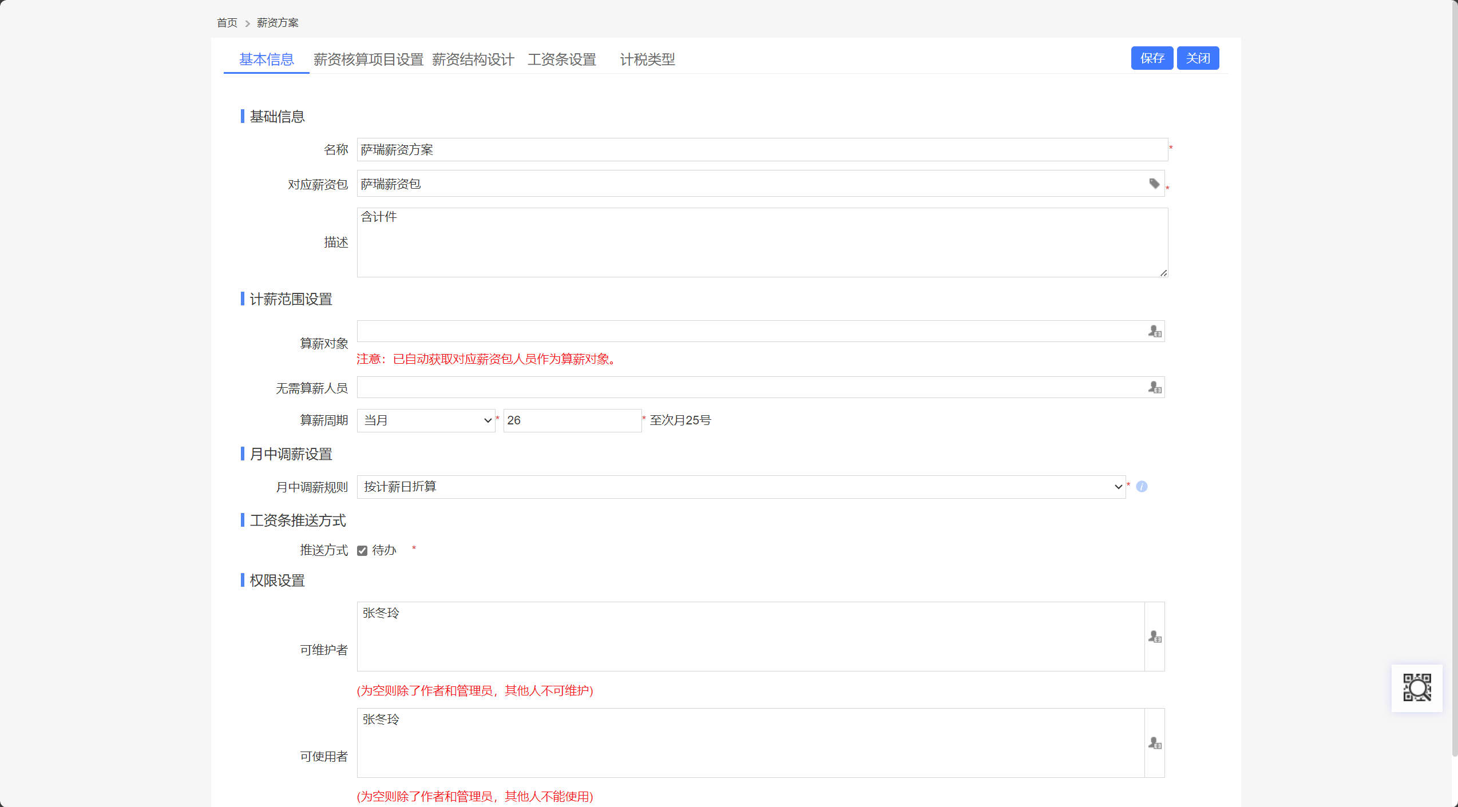
Task: Select the 计税类型 tab
Action: click(647, 59)
